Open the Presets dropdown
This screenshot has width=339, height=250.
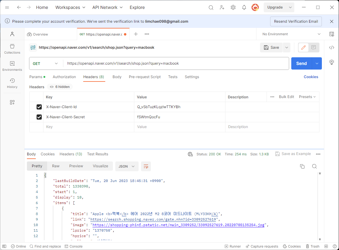[x=307, y=97]
